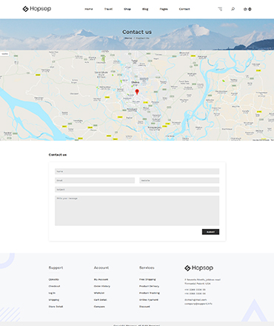Image resolution: width=274 pixels, height=326 pixels.
Task: Open the Blog menu item
Action: click(145, 9)
